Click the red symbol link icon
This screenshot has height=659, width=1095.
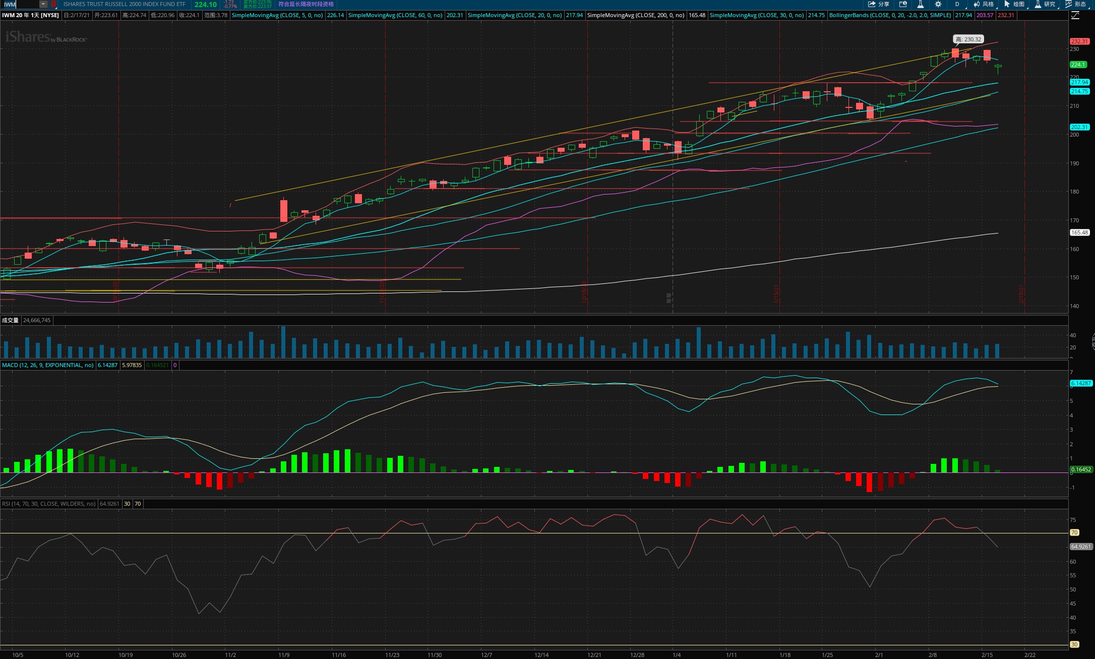click(x=53, y=4)
